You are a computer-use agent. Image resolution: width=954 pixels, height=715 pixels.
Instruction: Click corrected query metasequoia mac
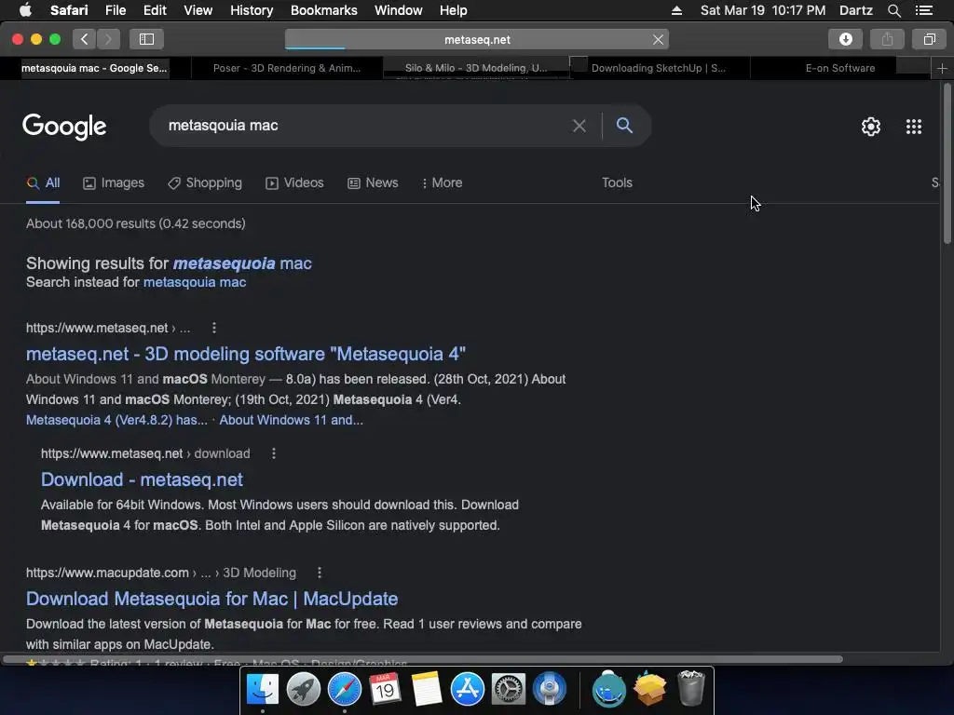click(x=242, y=263)
